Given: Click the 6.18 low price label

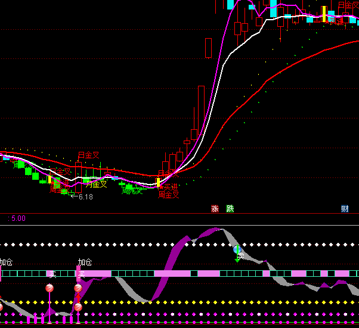Looking at the screenshot, I should pos(85,197).
